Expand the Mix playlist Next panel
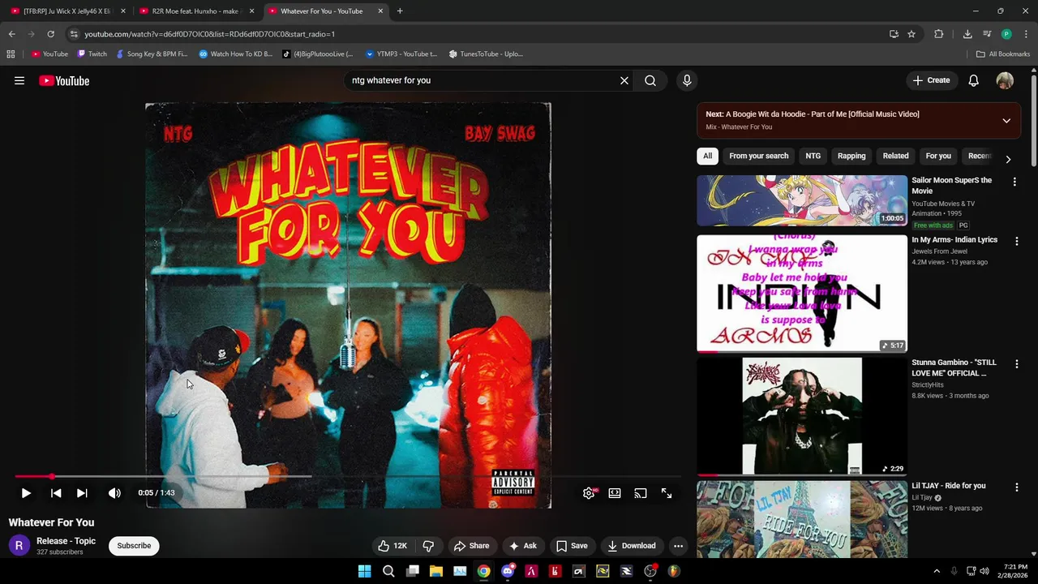1038x584 pixels. (x=1006, y=121)
